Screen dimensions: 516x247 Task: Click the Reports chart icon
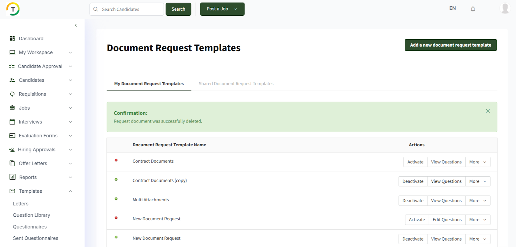pos(12,177)
